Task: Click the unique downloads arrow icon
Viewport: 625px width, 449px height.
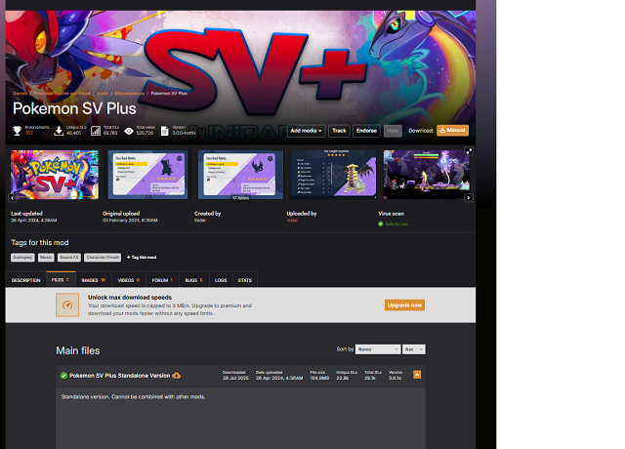Action: pyautogui.click(x=59, y=131)
